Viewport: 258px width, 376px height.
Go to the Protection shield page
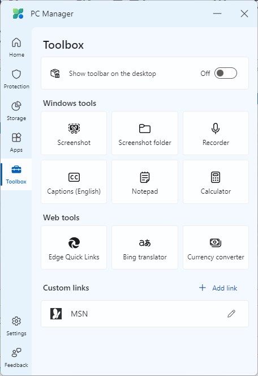pyautogui.click(x=16, y=79)
